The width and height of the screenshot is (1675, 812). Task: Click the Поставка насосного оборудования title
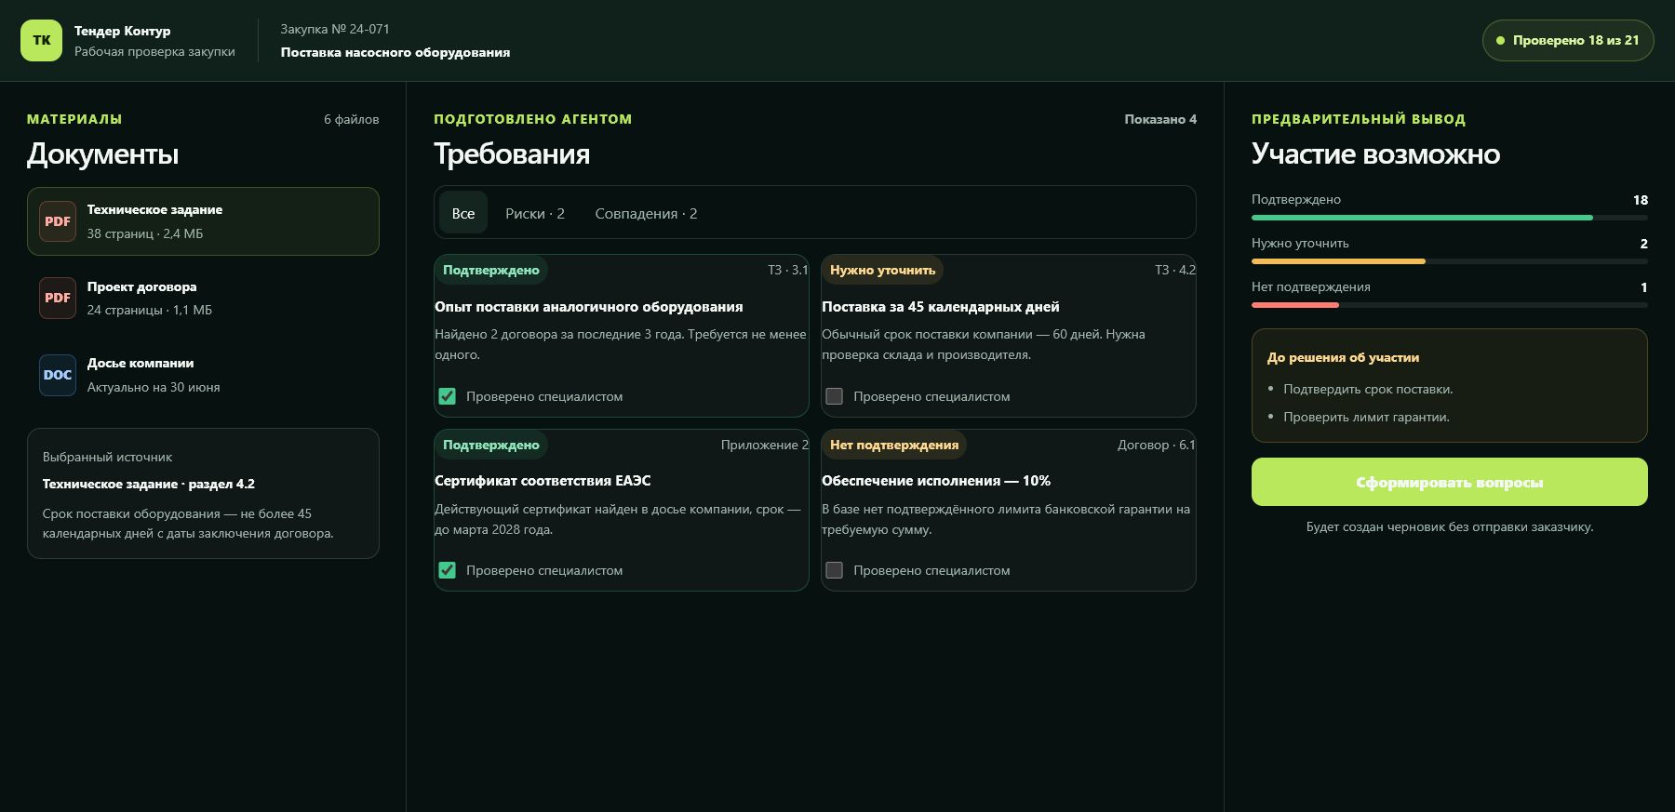(x=395, y=52)
